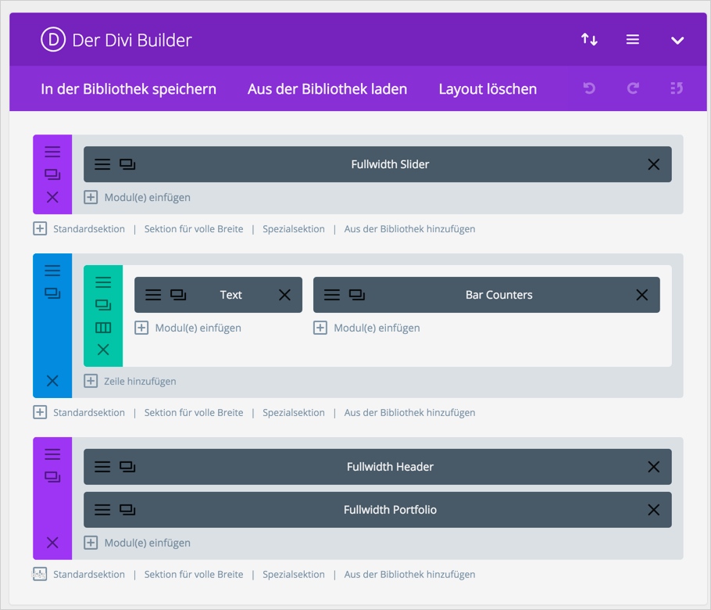The height and width of the screenshot is (610, 711).
Task: Delete the last purple fullwidth section
Action: point(52,543)
